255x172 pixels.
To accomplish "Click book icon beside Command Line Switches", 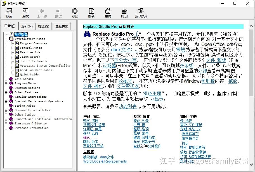I will click(x=11, y=110).
